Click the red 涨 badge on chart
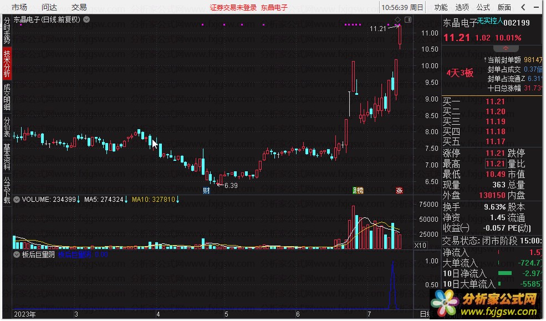Screen dimensions: 546x321 tap(399, 191)
